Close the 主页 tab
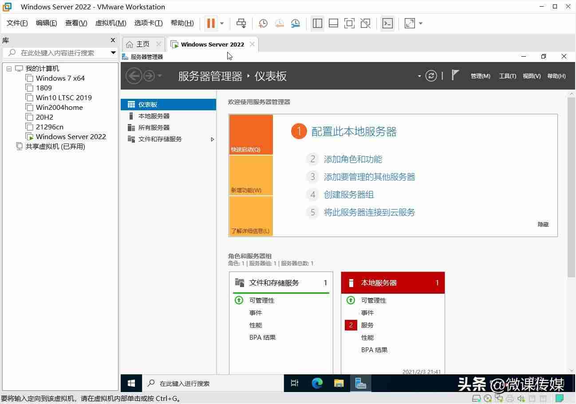Image resolution: width=576 pixels, height=404 pixels. point(158,44)
